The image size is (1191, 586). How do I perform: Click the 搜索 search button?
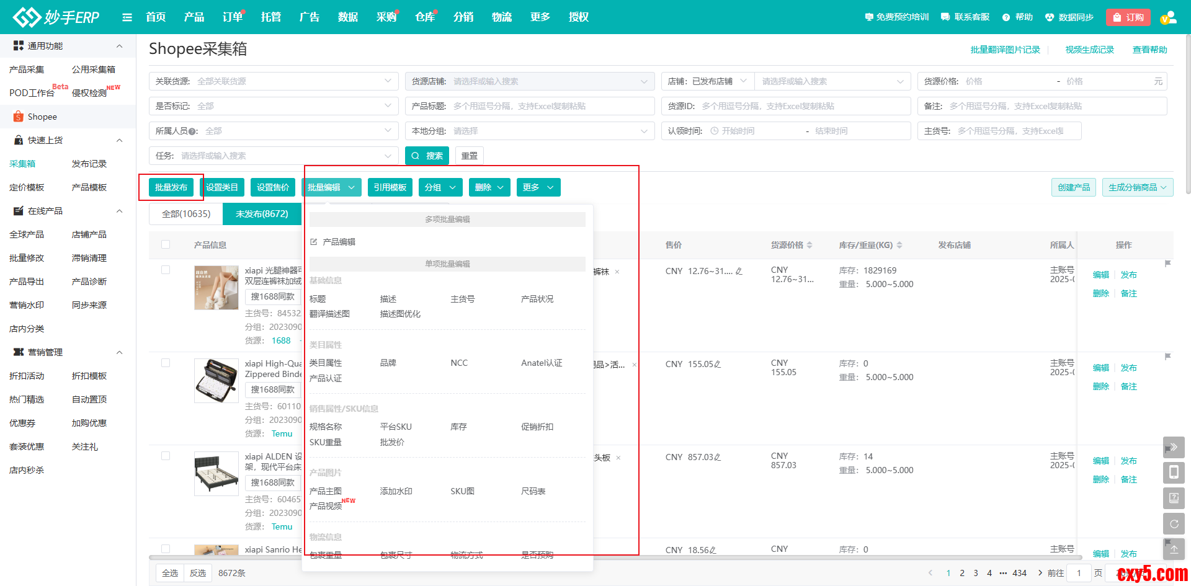(427, 156)
